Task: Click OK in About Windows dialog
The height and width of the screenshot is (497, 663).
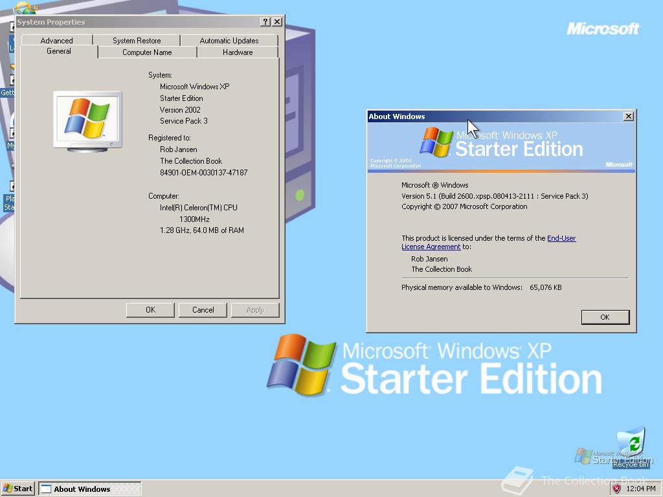Action: point(605,317)
